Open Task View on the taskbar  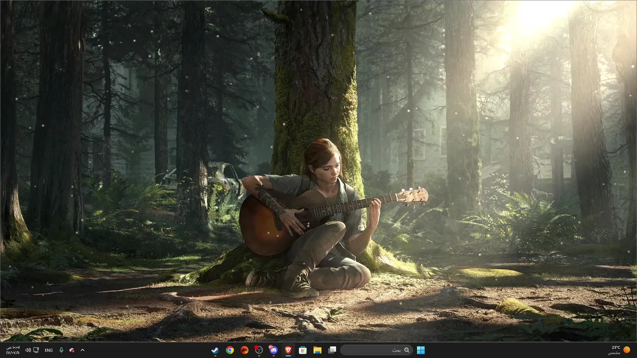[x=332, y=350]
